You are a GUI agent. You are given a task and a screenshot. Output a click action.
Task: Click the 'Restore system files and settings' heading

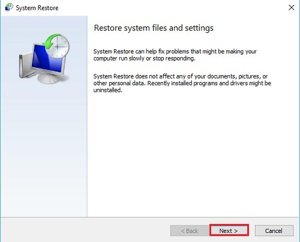pyautogui.click(x=154, y=28)
